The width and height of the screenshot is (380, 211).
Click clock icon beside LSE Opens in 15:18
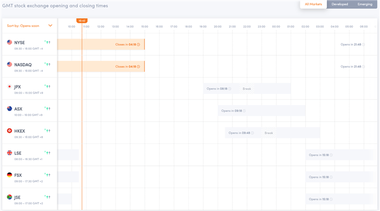tap(331, 155)
